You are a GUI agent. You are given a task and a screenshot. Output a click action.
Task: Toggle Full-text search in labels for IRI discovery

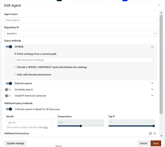pos(9,109)
